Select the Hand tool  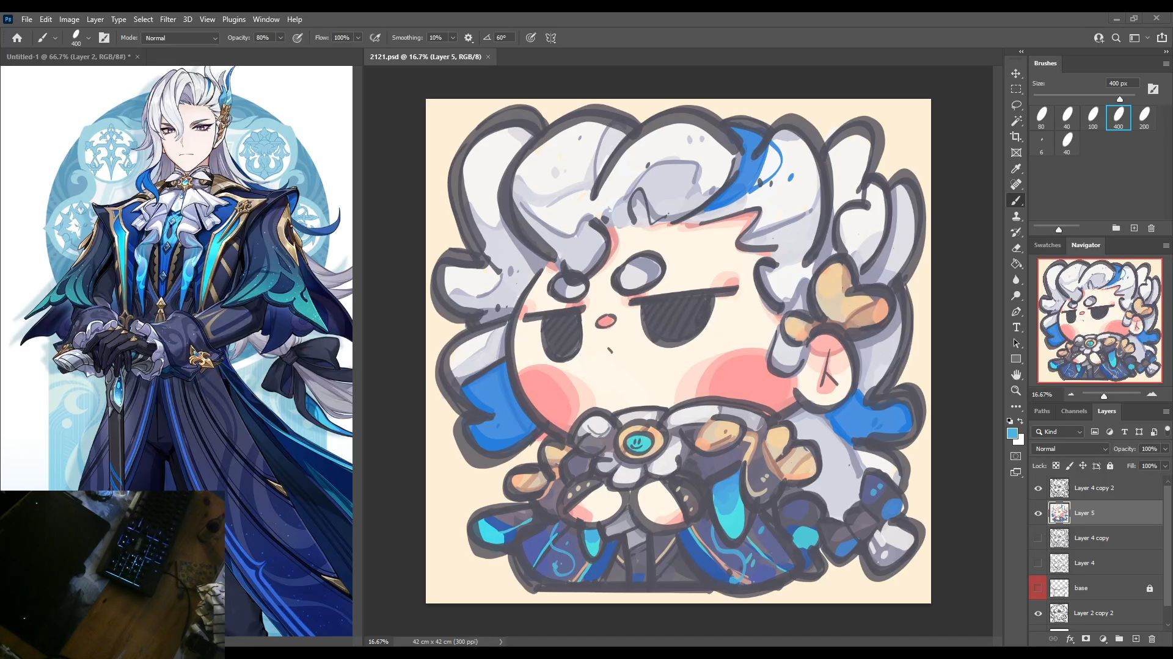click(x=1016, y=375)
